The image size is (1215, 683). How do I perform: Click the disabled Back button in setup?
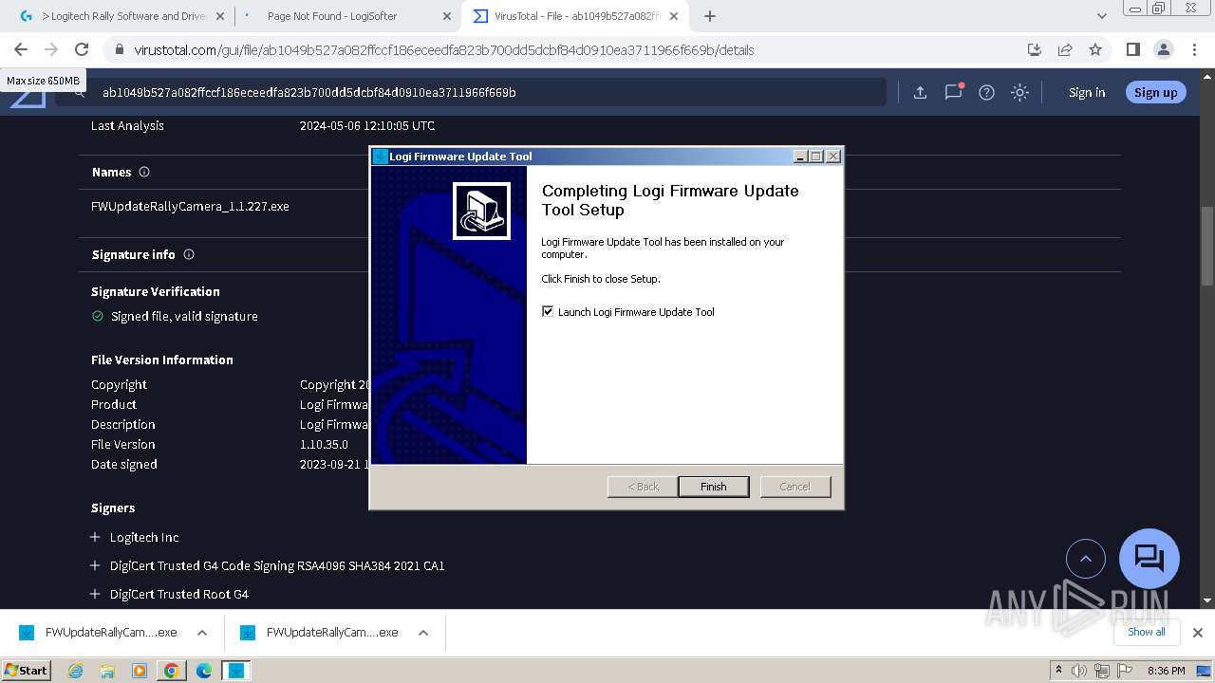point(643,487)
